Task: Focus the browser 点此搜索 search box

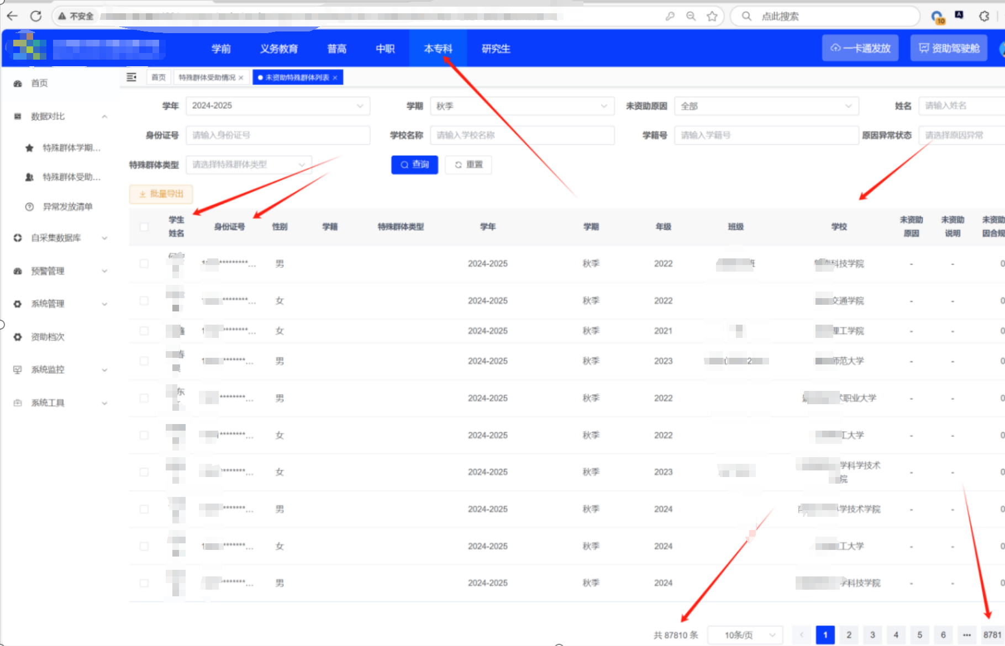Action: tap(825, 16)
